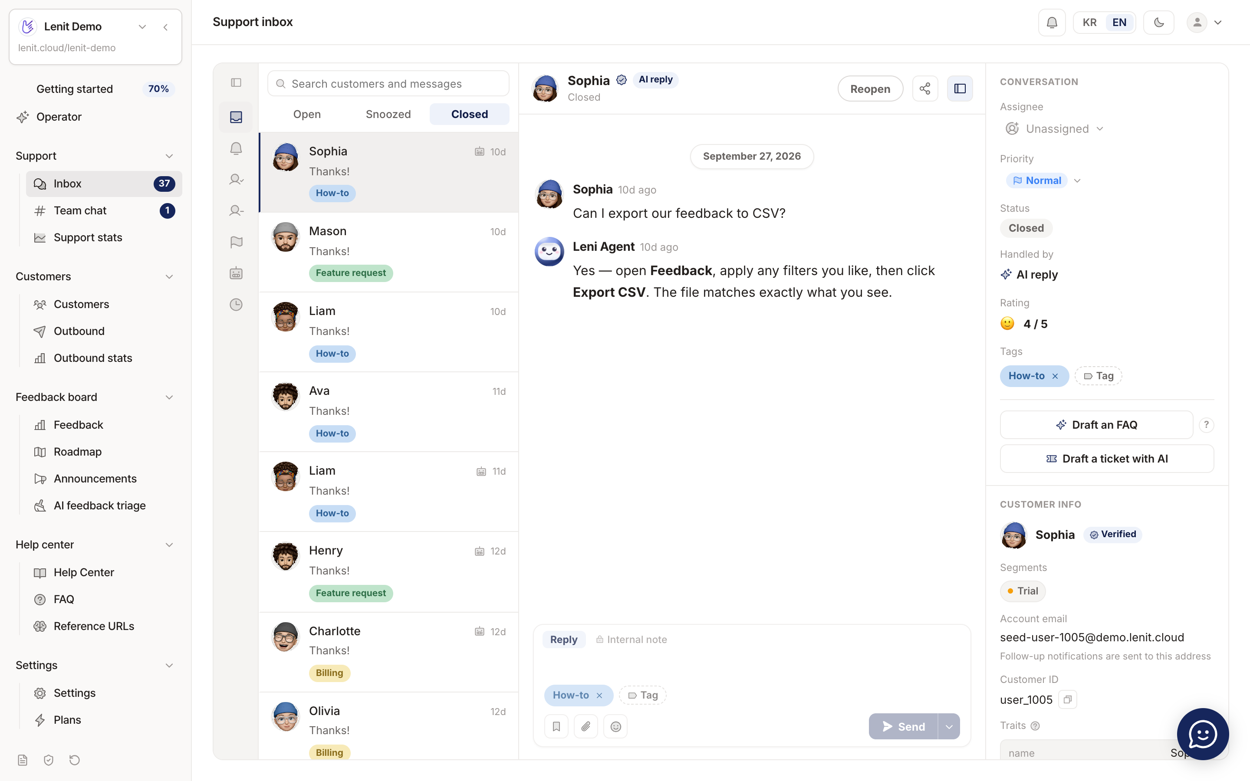Click the document icon at sidebar bottom
1250x781 pixels.
pyautogui.click(x=22, y=759)
